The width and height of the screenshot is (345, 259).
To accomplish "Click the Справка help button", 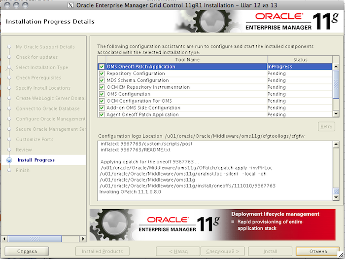I will tap(27, 251).
